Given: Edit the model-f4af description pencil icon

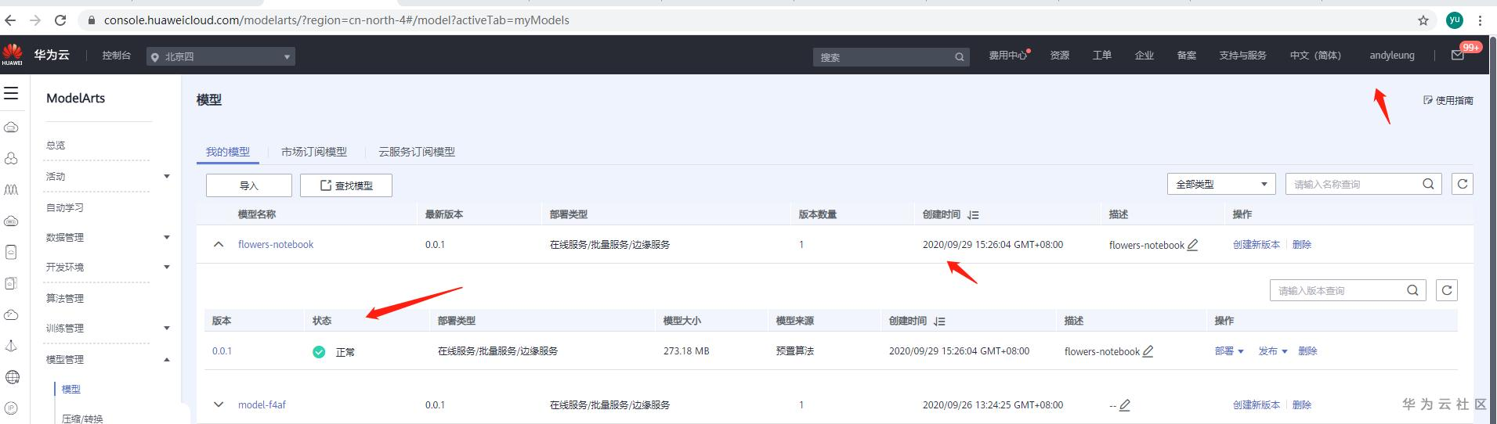Looking at the screenshot, I should point(1124,405).
